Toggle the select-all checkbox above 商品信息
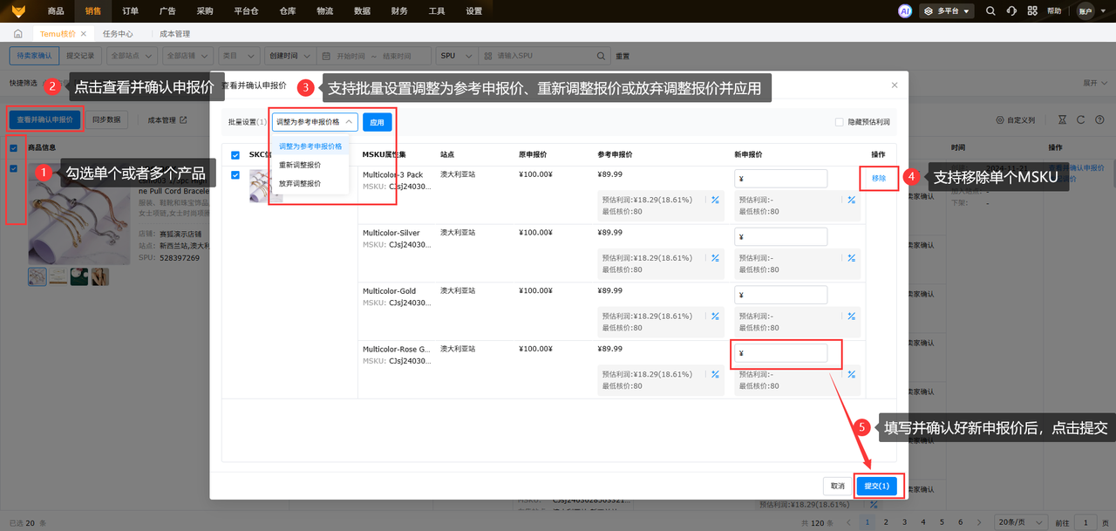 (13, 147)
